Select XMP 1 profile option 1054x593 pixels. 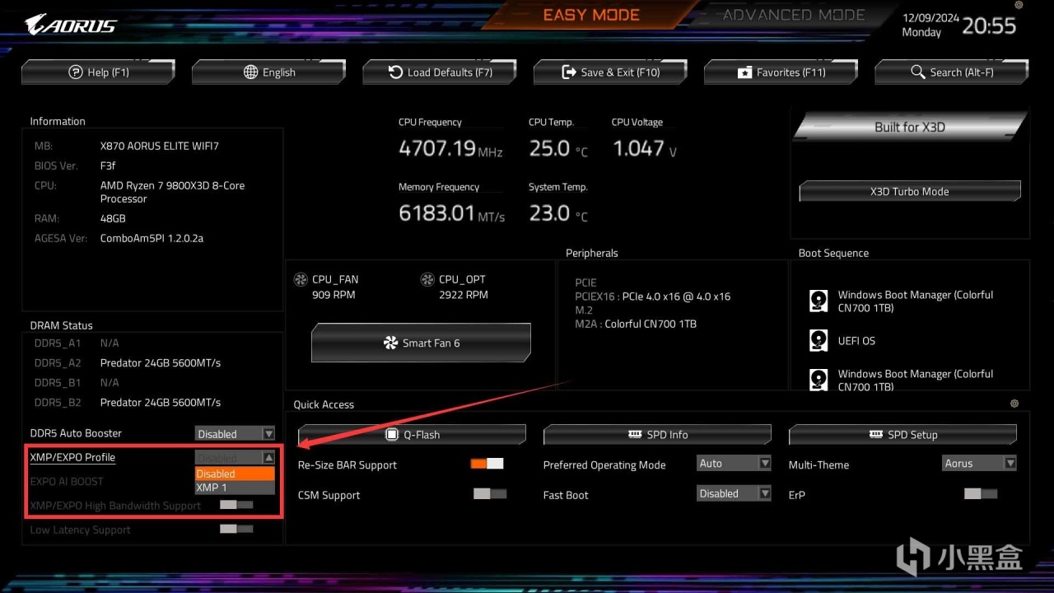(x=235, y=488)
